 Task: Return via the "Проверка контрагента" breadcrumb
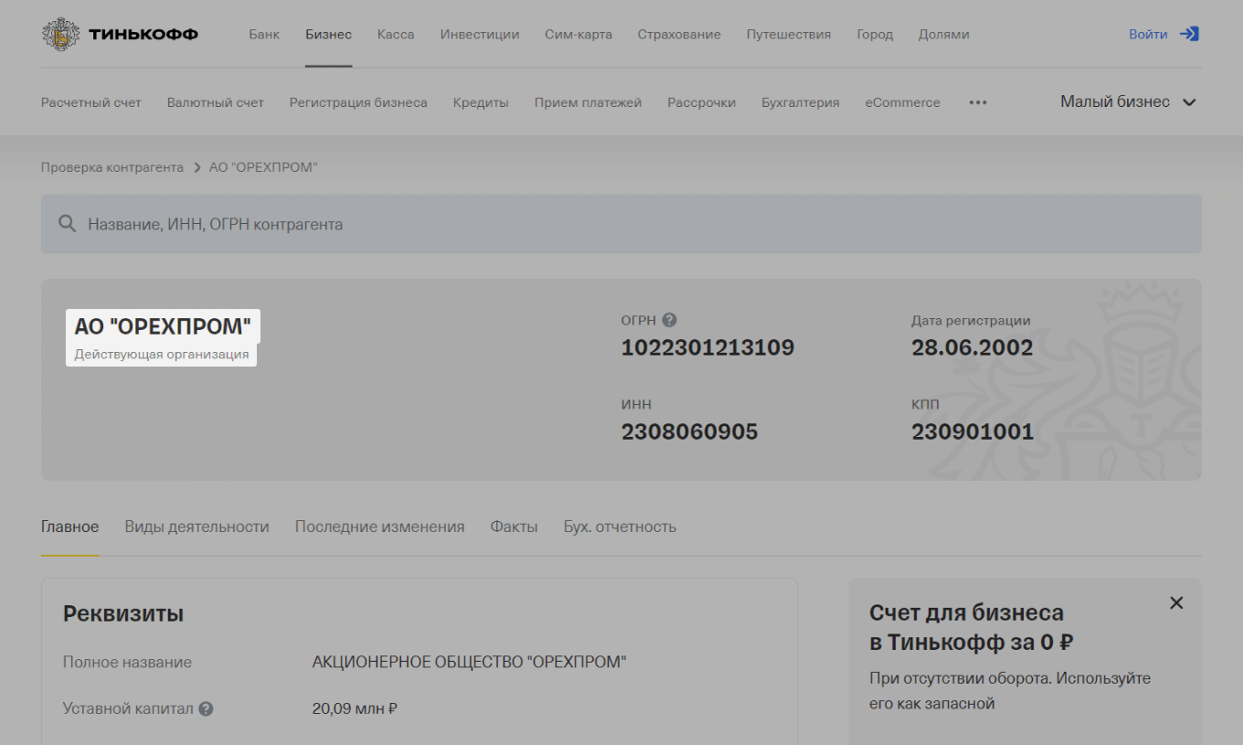(112, 167)
